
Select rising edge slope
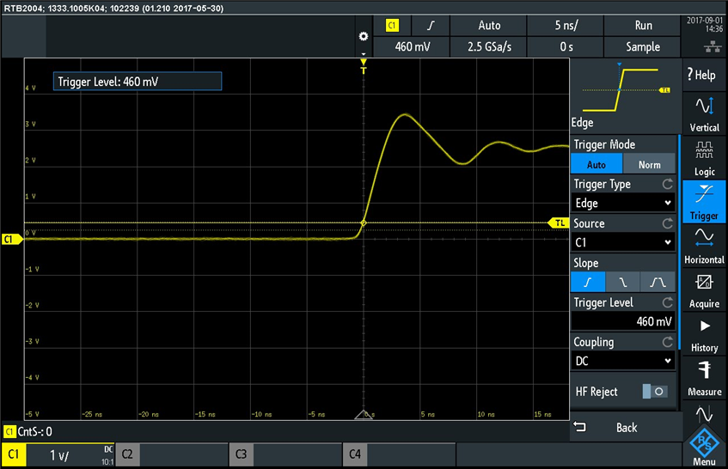588,282
